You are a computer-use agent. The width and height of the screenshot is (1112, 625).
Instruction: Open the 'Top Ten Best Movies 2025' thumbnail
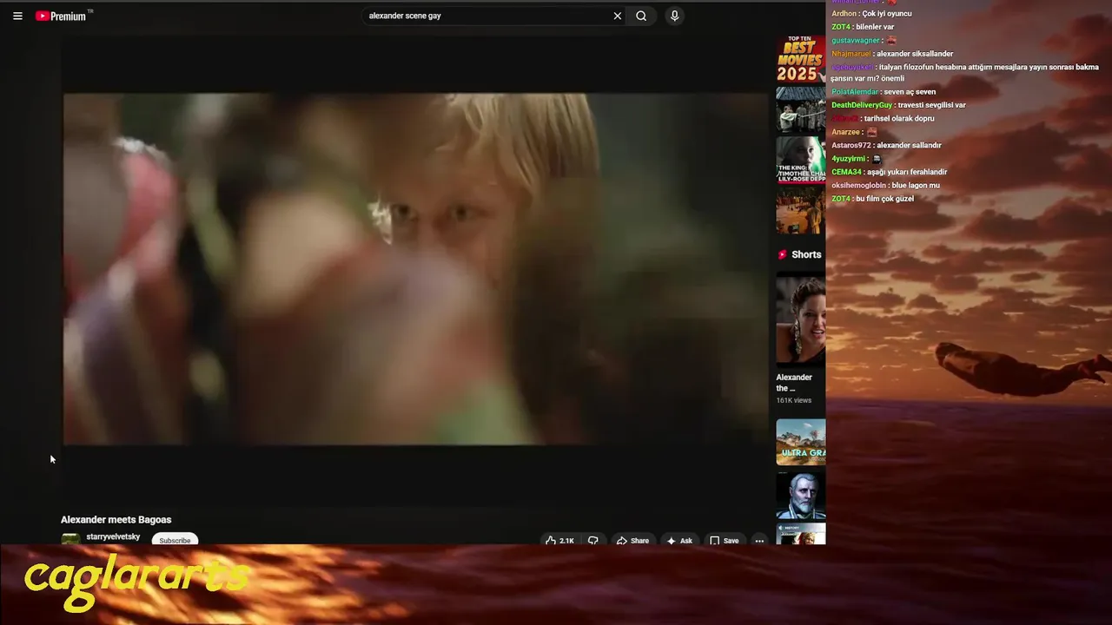click(800, 59)
